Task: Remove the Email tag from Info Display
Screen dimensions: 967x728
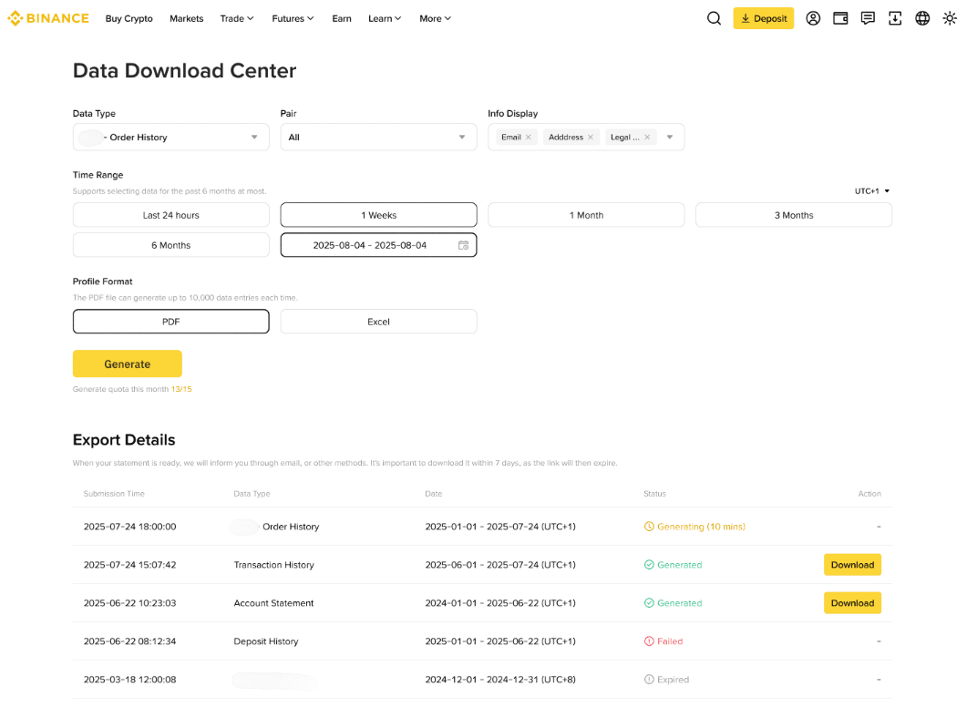Action: pos(528,138)
